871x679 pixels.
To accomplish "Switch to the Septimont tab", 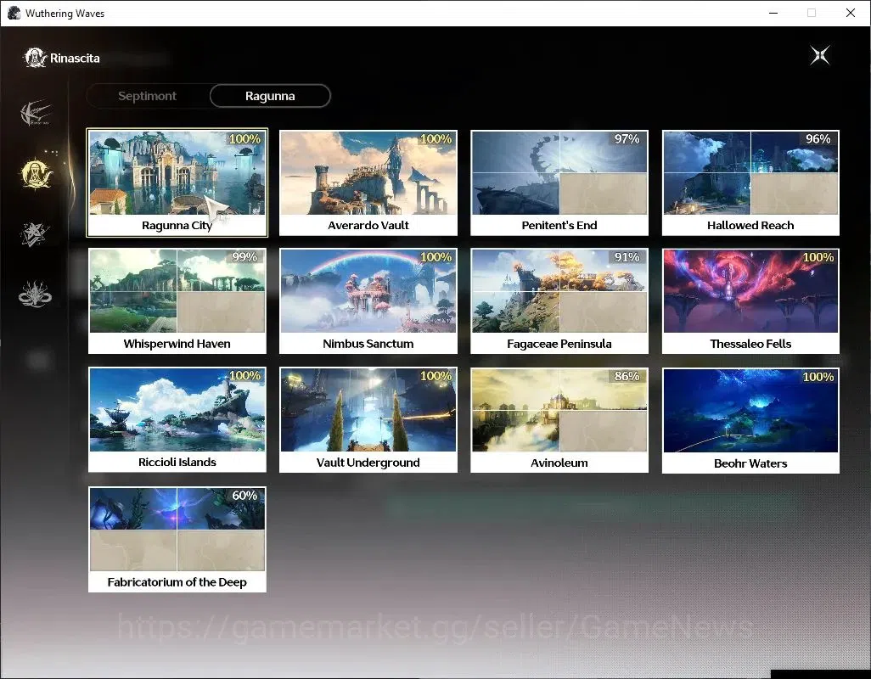I will pyautogui.click(x=147, y=96).
